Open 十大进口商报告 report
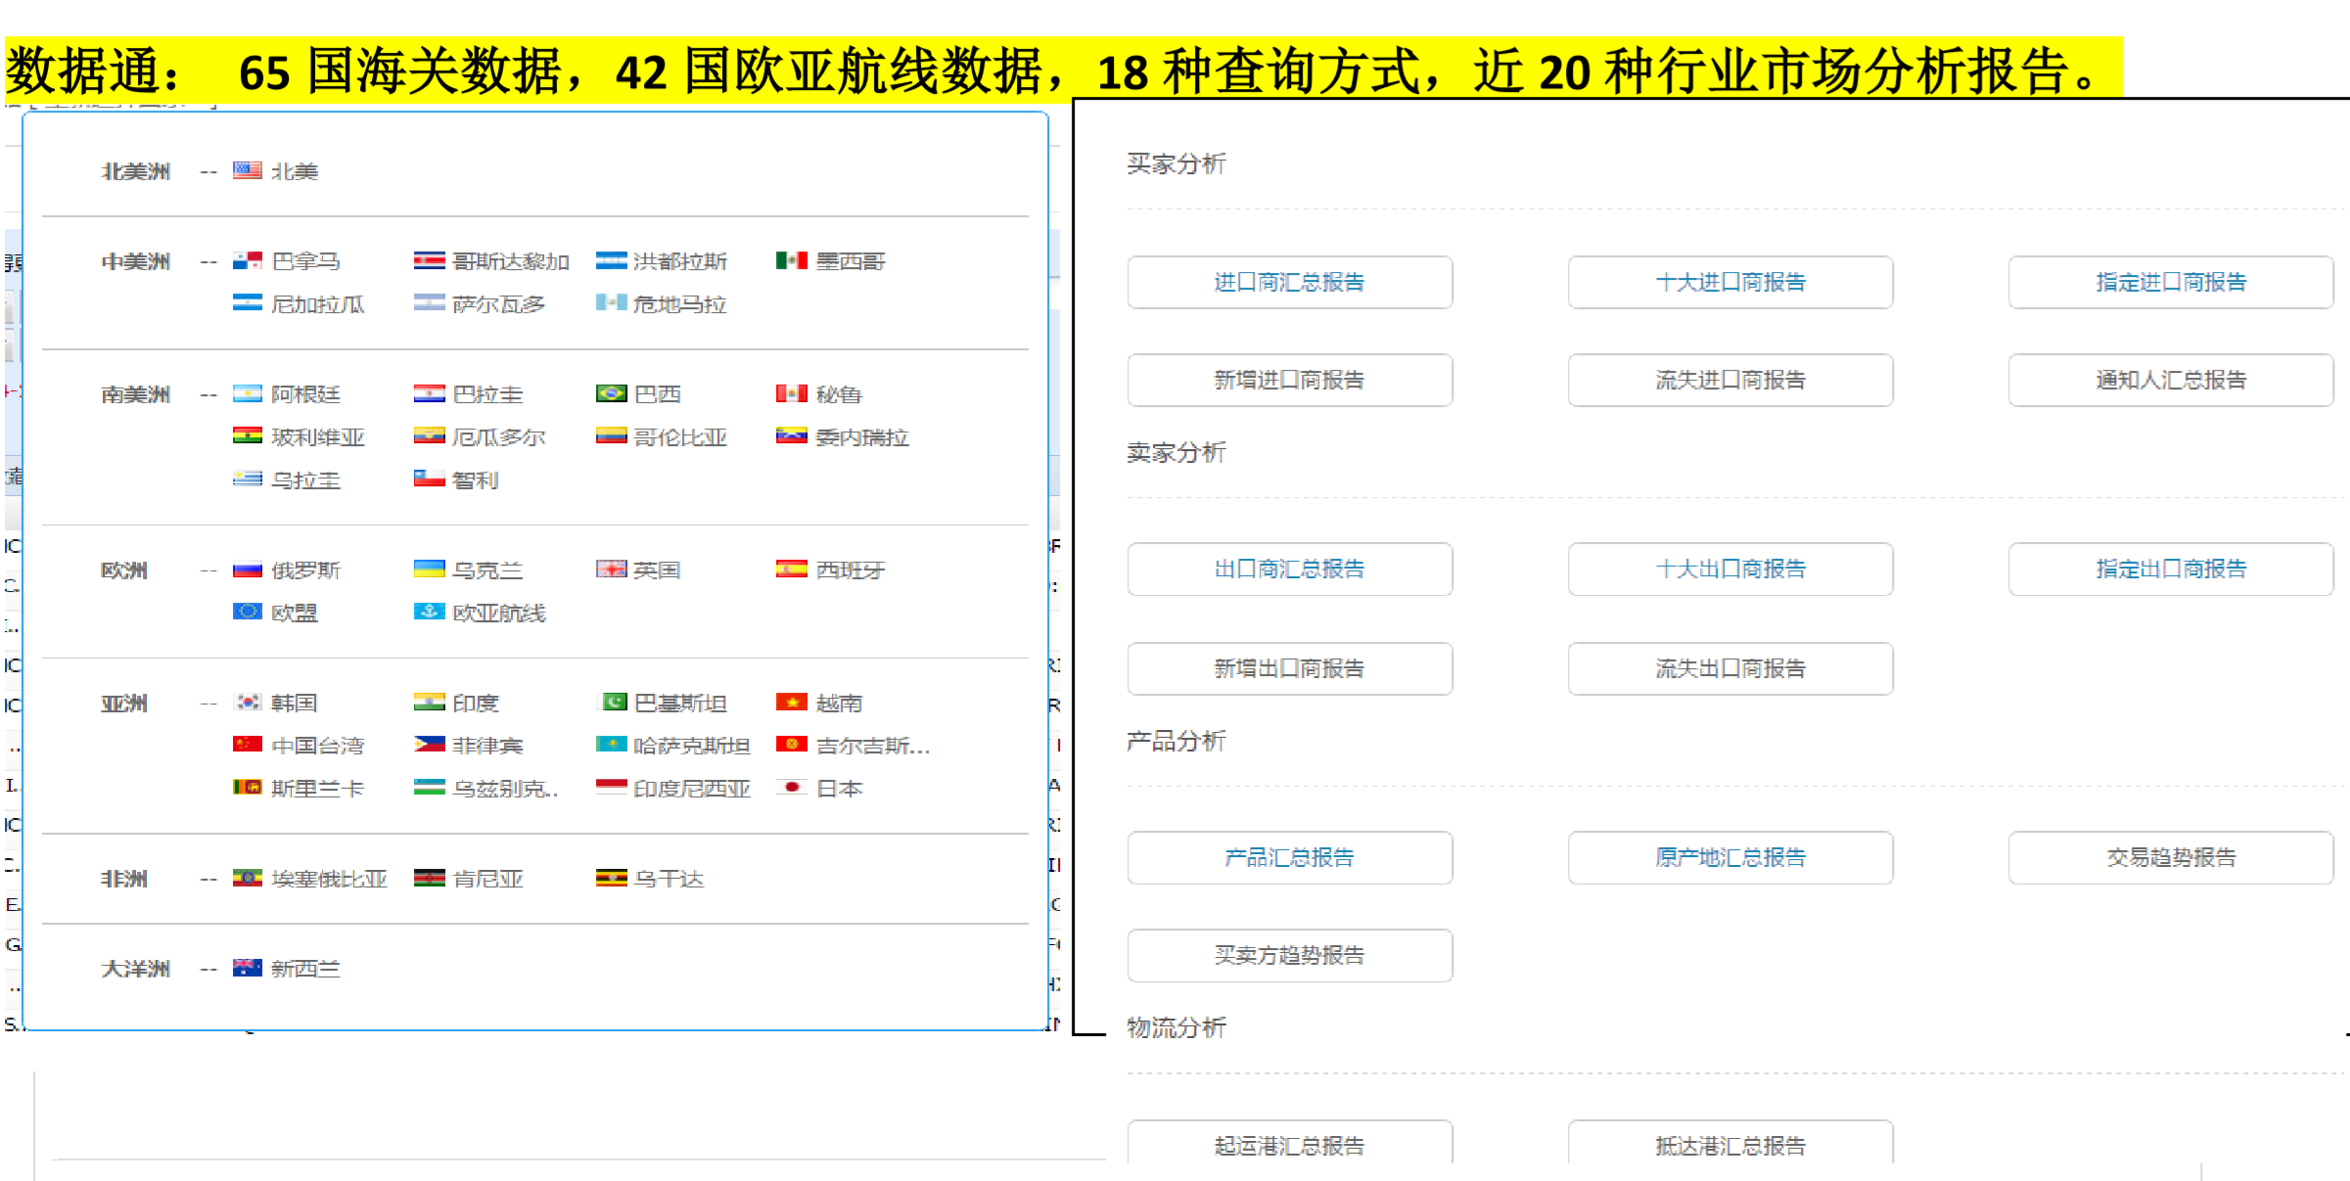Viewport: 2350px width, 1181px height. 1729,282
